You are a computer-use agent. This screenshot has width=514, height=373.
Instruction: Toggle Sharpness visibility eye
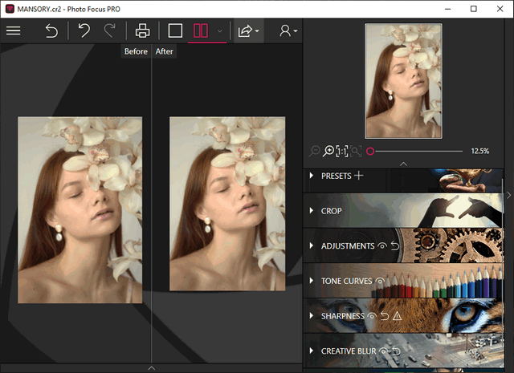click(x=372, y=316)
